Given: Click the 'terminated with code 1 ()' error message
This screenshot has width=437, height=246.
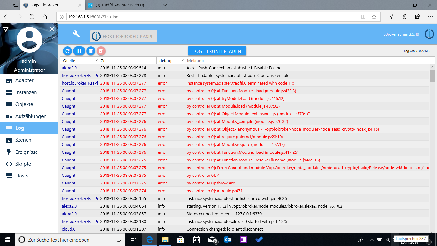Looking at the screenshot, I should click(x=240, y=83).
